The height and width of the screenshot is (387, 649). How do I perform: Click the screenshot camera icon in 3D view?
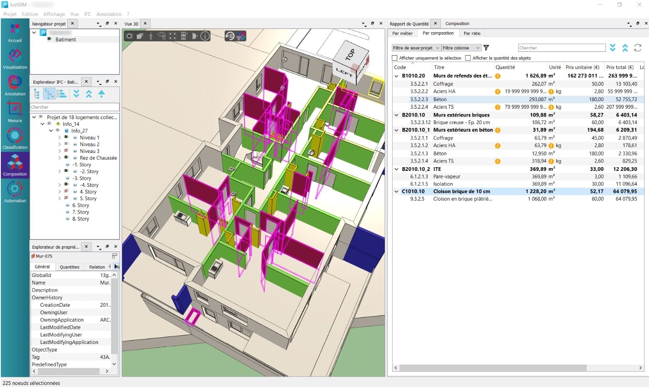(130, 36)
